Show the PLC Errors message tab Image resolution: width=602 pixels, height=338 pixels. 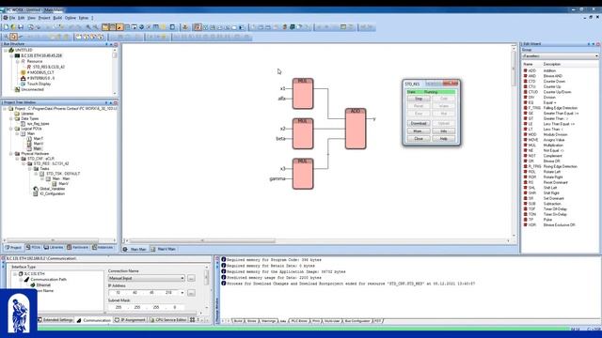299,321
